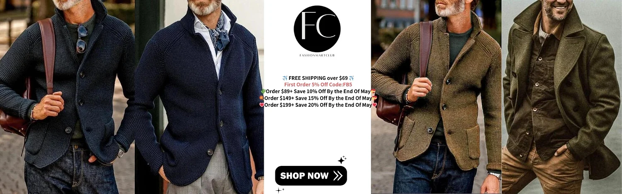
Task: Click the airplane emoji after $69
Action: [351, 78]
